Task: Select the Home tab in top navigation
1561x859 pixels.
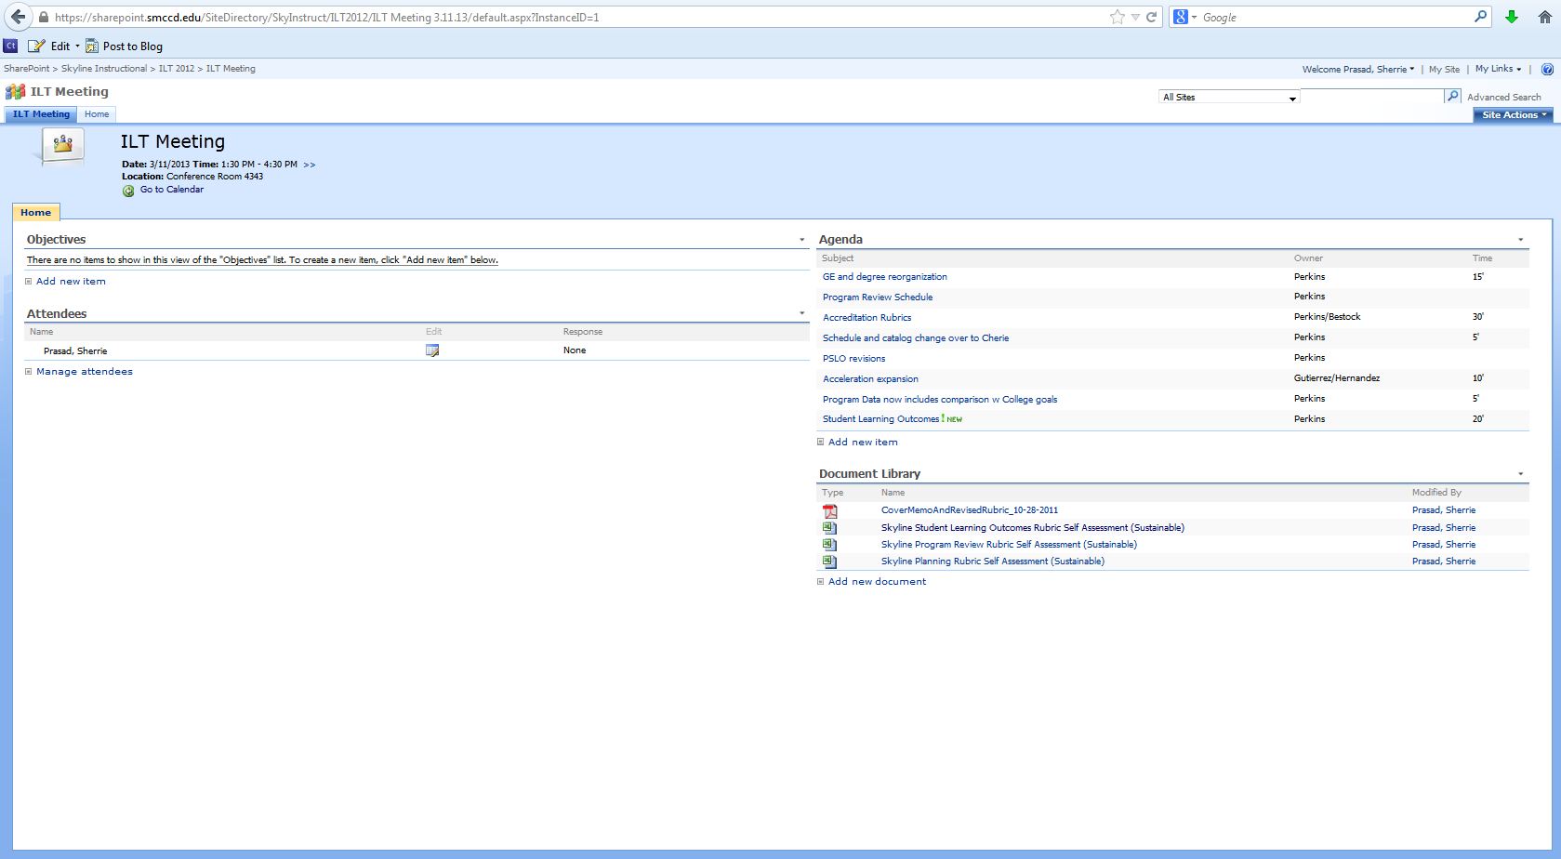Action: (x=97, y=114)
